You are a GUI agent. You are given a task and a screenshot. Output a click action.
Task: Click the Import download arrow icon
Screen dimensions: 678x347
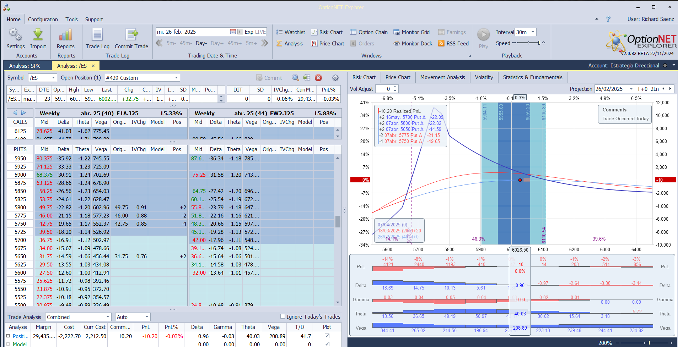(x=38, y=35)
